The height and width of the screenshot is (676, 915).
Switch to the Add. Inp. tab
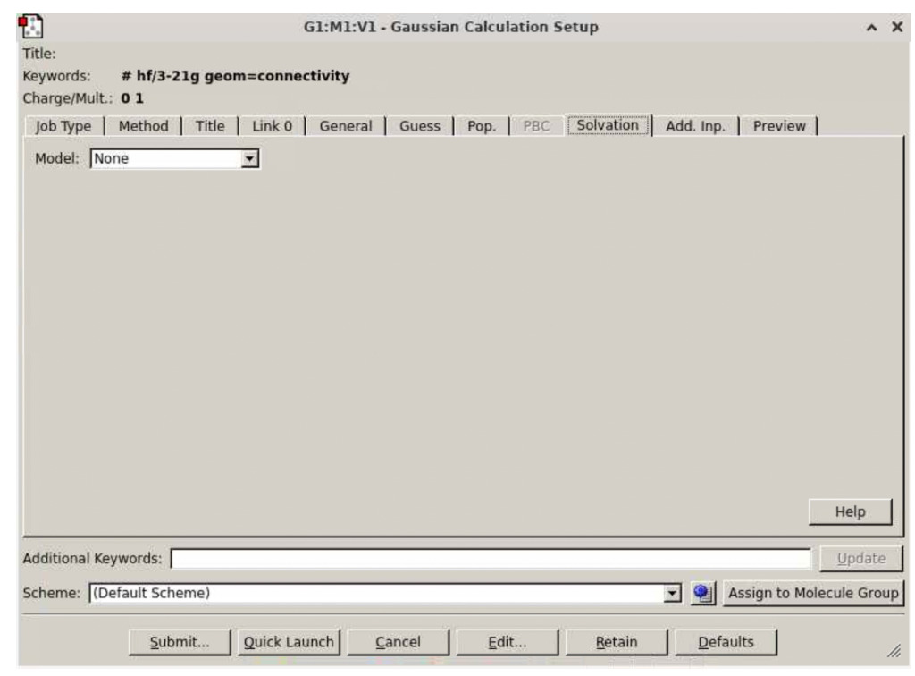695,126
